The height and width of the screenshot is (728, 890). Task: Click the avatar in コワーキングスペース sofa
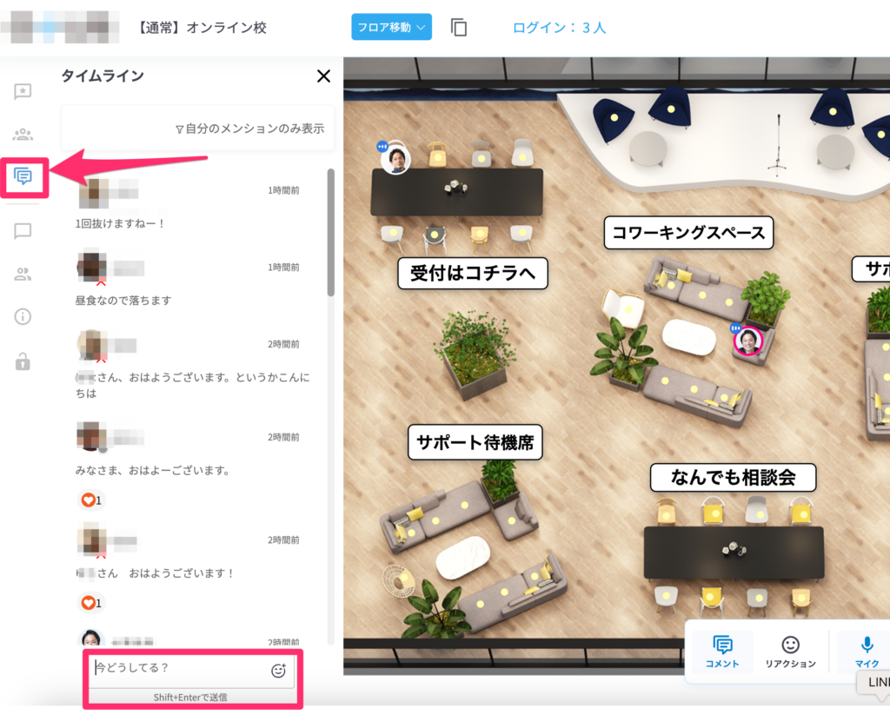[x=747, y=341]
